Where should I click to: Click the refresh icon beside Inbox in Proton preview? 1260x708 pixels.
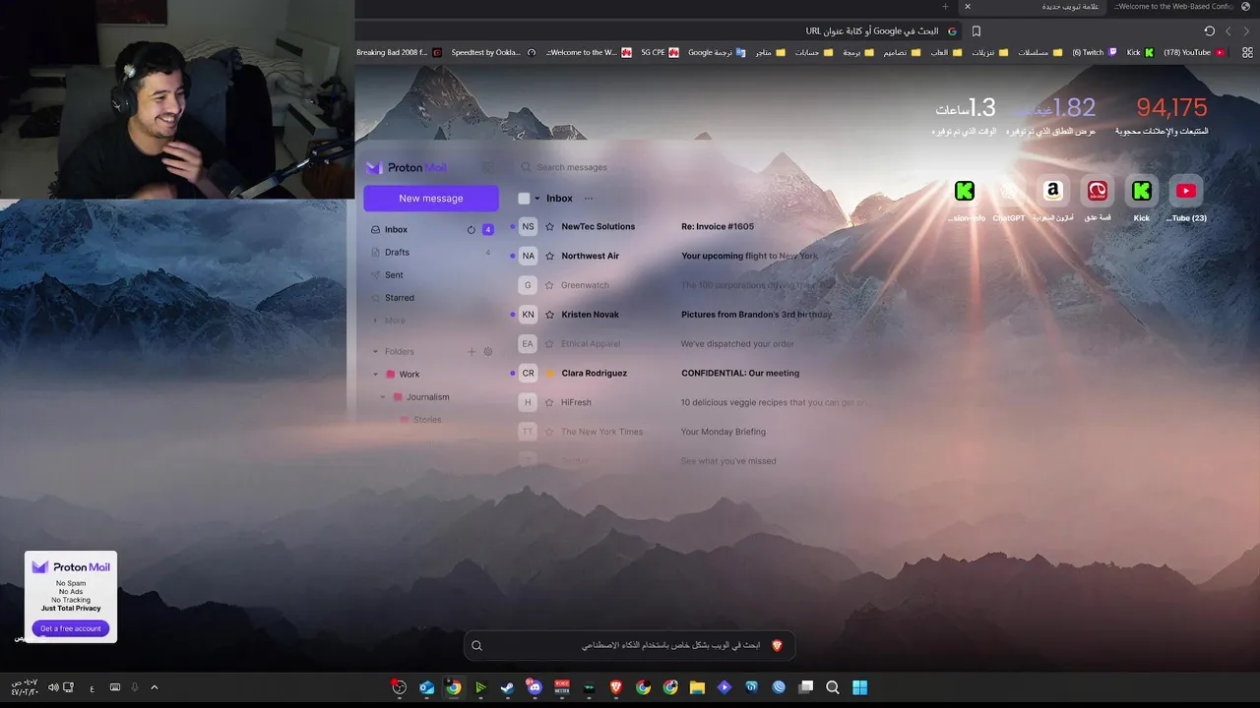click(471, 230)
